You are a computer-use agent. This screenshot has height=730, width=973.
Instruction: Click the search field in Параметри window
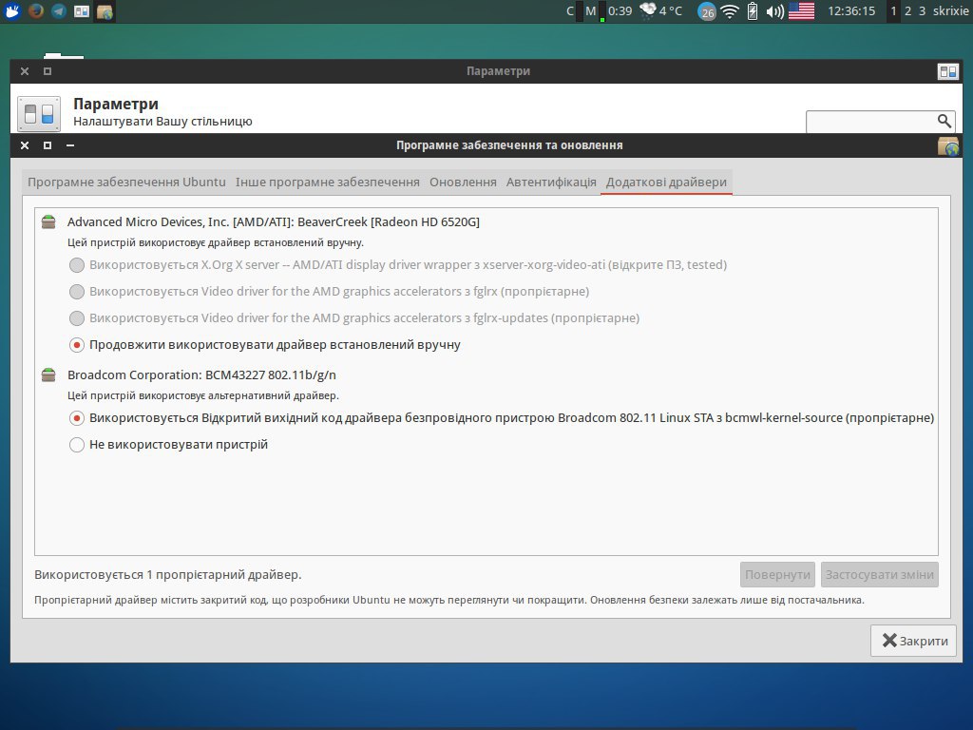coord(880,121)
